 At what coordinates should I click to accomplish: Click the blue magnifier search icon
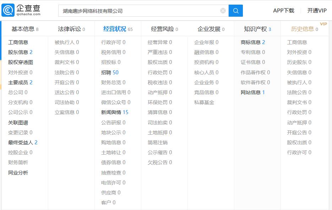point(235,11)
